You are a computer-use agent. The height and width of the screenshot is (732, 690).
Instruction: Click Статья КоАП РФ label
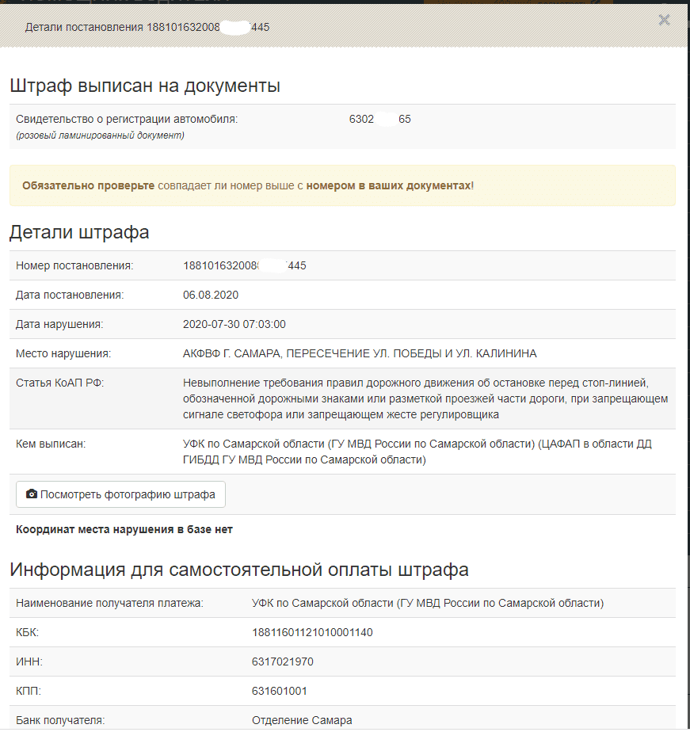tap(59, 383)
